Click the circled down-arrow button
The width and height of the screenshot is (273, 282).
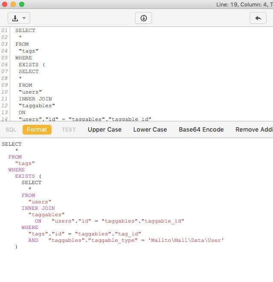point(144,18)
